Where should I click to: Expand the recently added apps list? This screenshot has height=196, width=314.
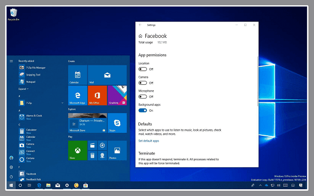click(24, 89)
